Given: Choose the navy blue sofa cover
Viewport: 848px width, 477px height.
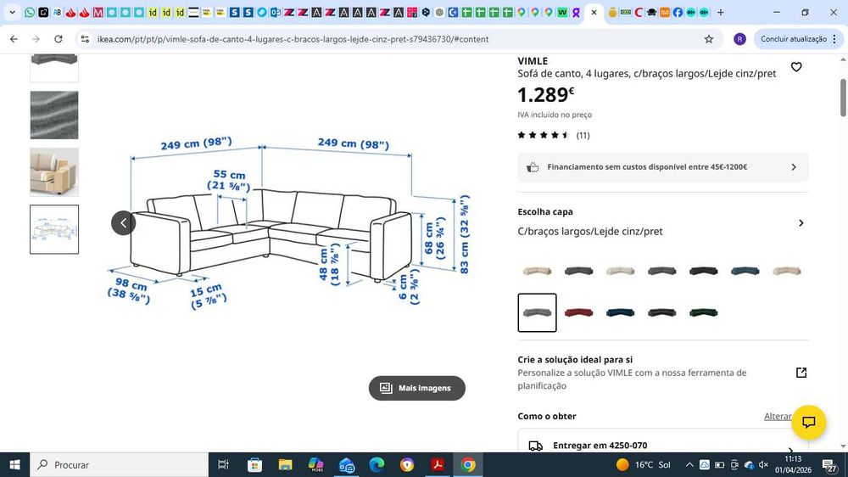Looking at the screenshot, I should [621, 312].
